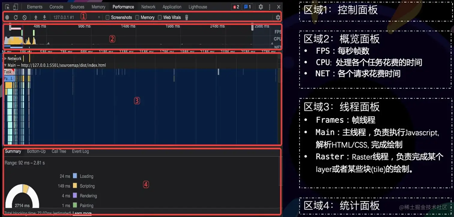Click the yellow Scripting color swatch
The width and height of the screenshot is (454, 217).
75,186
